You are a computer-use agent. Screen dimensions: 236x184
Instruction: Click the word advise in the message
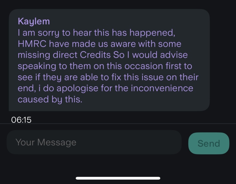point(171,55)
